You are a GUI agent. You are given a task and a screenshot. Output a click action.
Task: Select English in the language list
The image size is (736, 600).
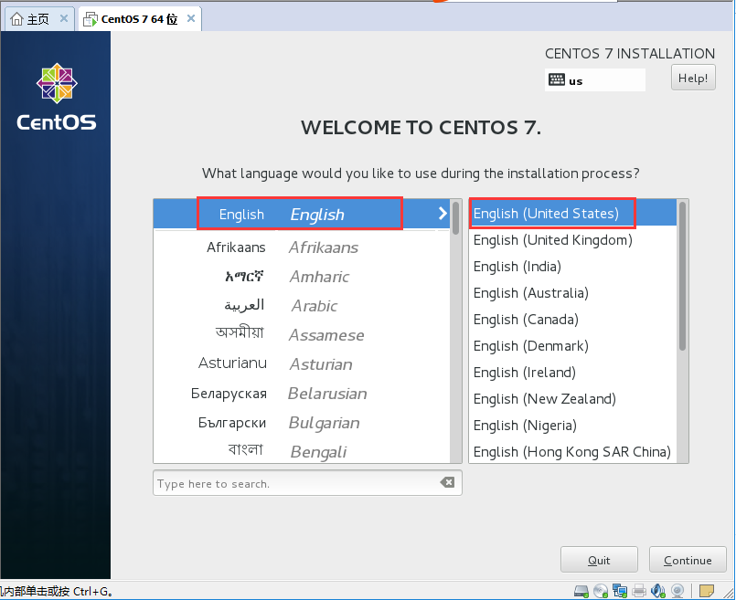click(302, 215)
